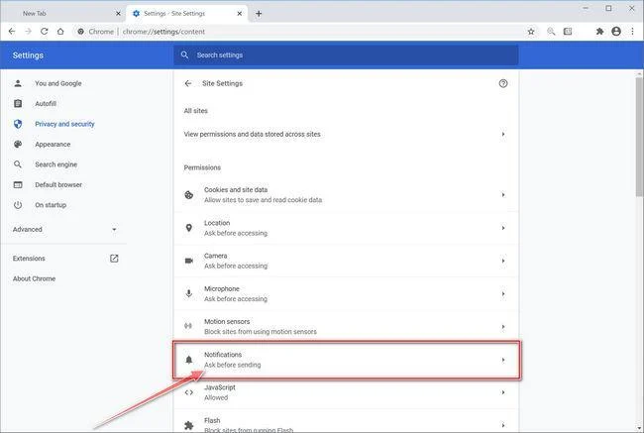Expand the Advanced section dropdown
This screenshot has width=644, height=433.
click(x=114, y=229)
